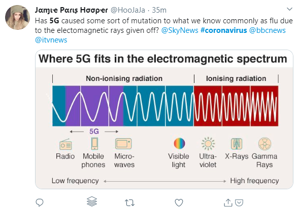
Task: Click the reply speech bubble icon
Action: pos(40,202)
